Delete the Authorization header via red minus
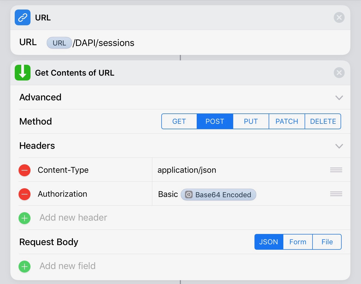This screenshot has width=361, height=284. pos(25,194)
